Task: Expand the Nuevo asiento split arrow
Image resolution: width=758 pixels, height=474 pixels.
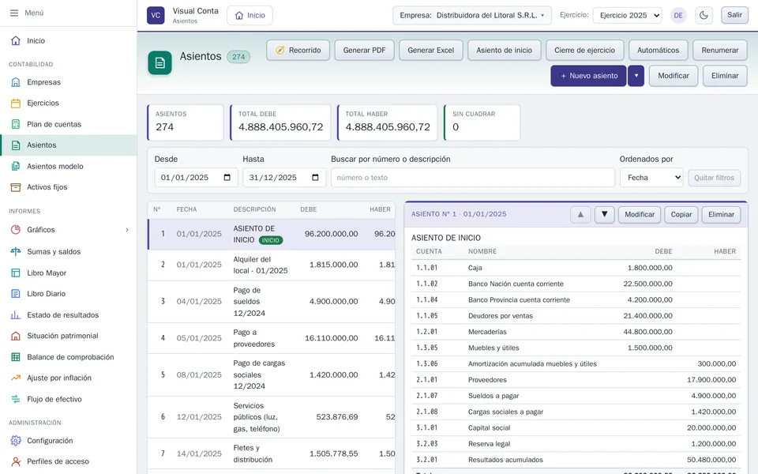Action: tap(636, 76)
